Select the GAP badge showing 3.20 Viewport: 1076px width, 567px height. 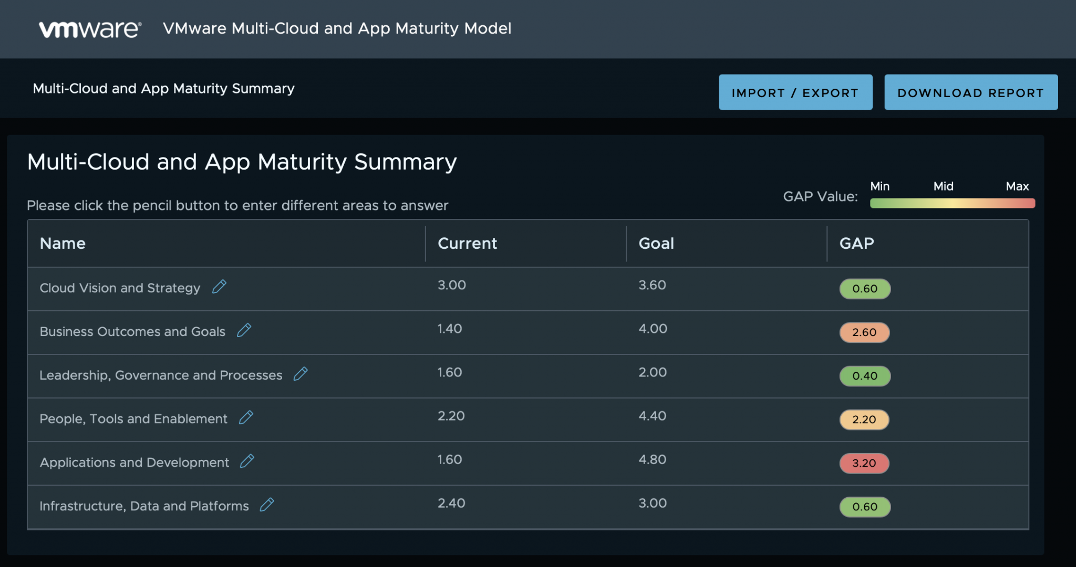click(x=864, y=464)
